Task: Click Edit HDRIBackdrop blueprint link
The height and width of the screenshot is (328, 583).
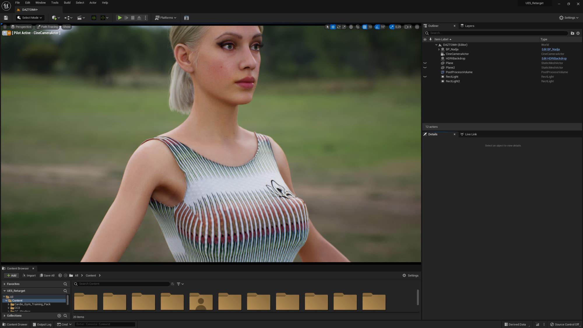Action: 554,59
